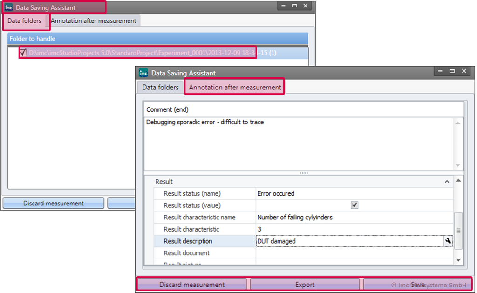Select the Result document value field
Viewport: 477px width, 293px height.
[x=354, y=253]
